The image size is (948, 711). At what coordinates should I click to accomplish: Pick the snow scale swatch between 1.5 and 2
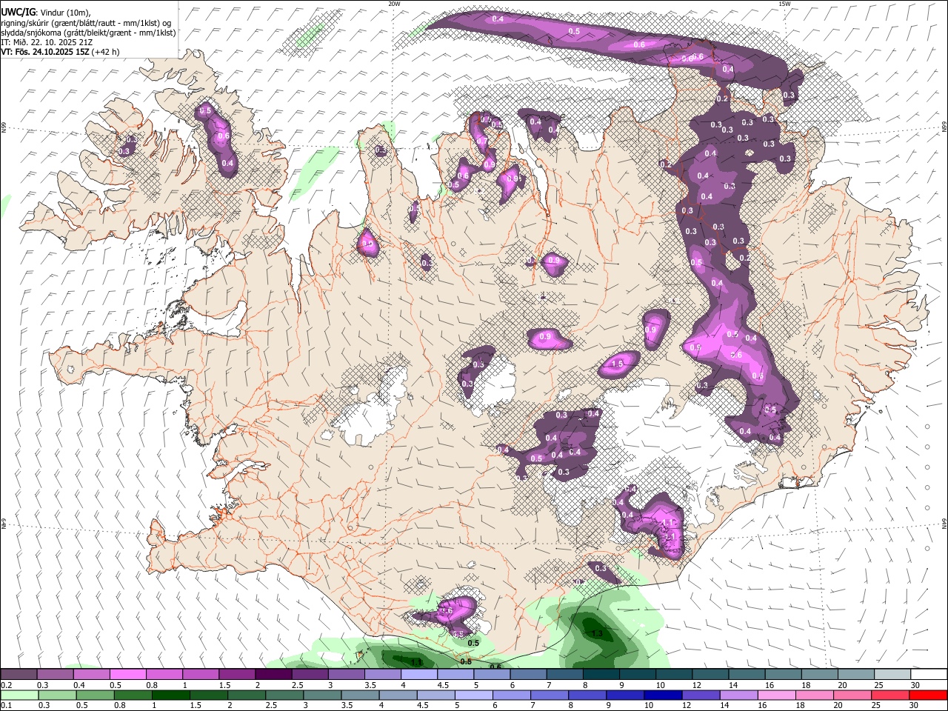tap(237, 674)
